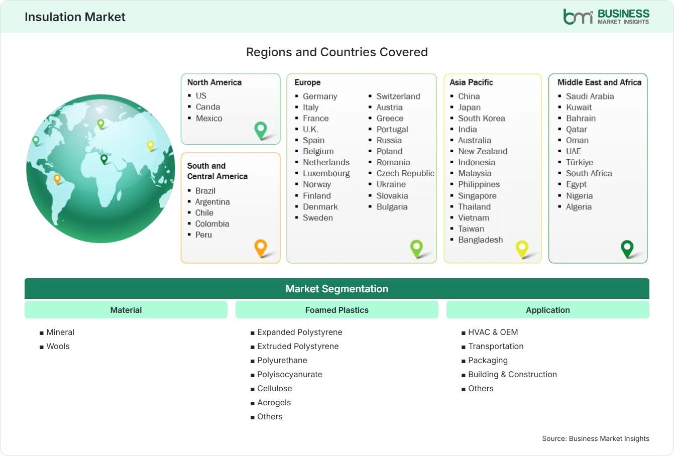Click Switzerland in the Europe list
674x456 pixels.
tap(398, 96)
